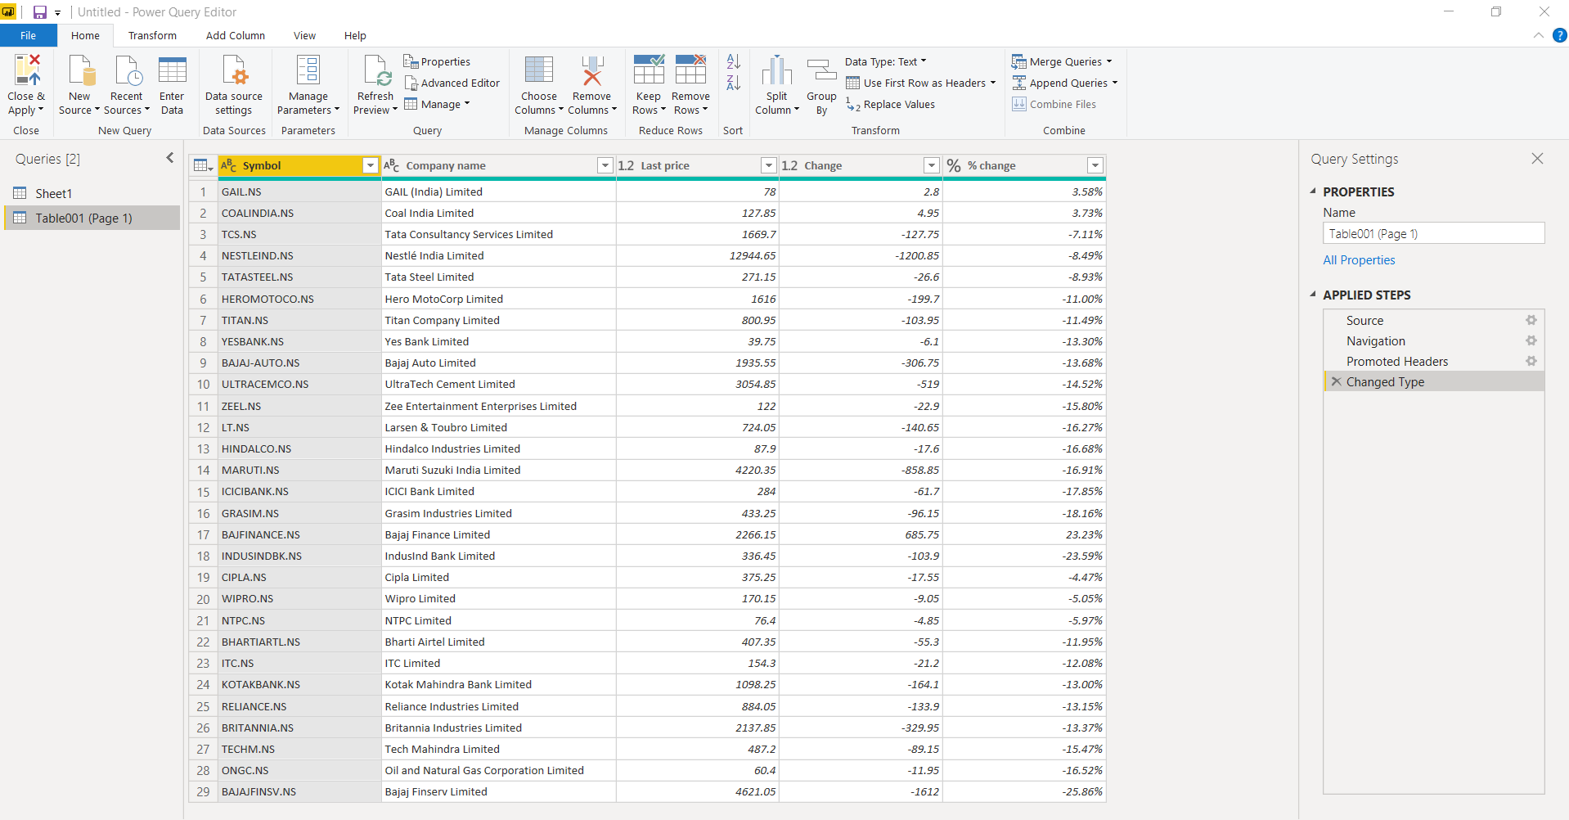Click the query Name input field
The width and height of the screenshot is (1569, 820).
tap(1433, 233)
